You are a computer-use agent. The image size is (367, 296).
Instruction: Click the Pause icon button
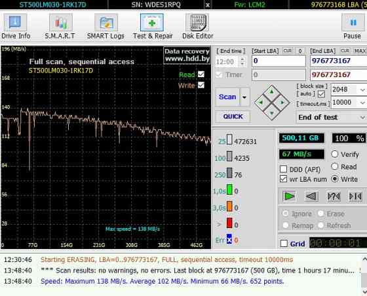(x=353, y=26)
